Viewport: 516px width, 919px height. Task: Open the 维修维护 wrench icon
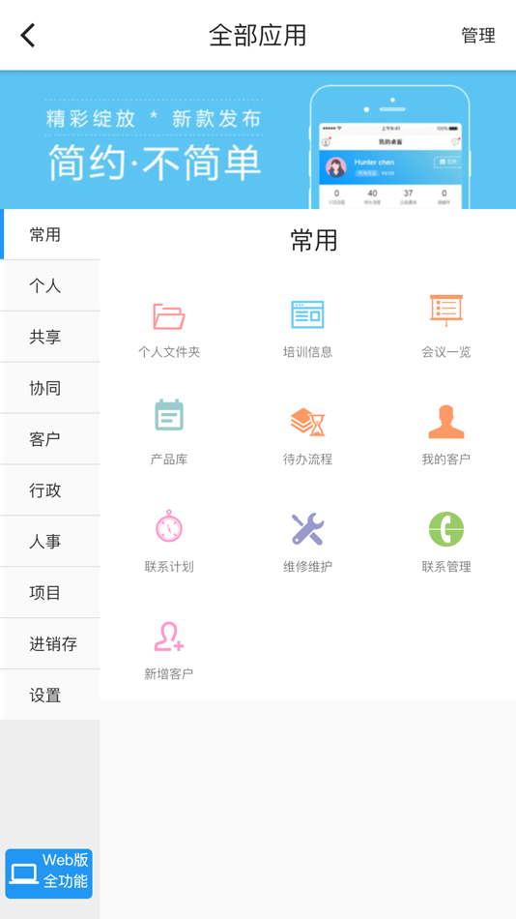(307, 528)
